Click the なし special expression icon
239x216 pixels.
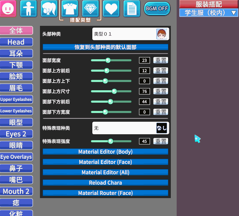162,128
